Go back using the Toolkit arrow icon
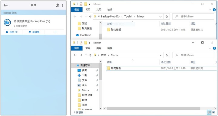The image size is (218, 116). pyautogui.click(x=5, y=5)
